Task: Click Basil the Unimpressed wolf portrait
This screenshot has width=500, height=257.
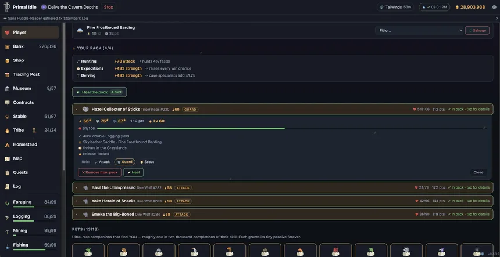Action: tap(85, 187)
